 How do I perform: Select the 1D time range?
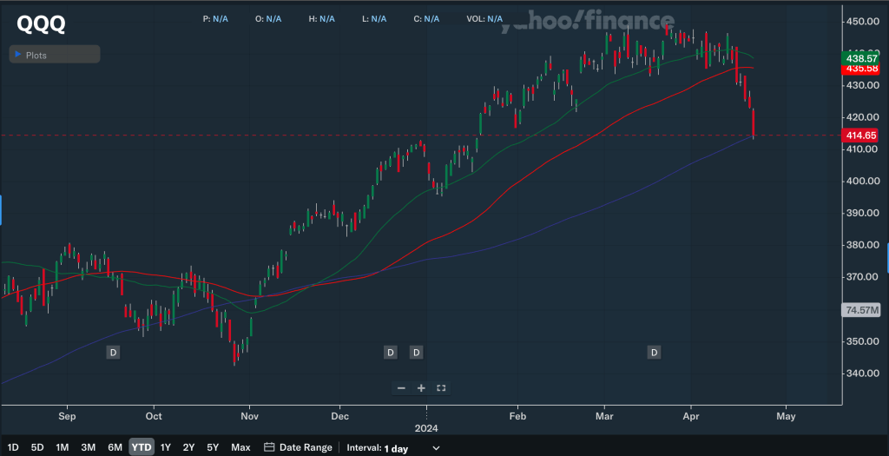[x=13, y=447]
